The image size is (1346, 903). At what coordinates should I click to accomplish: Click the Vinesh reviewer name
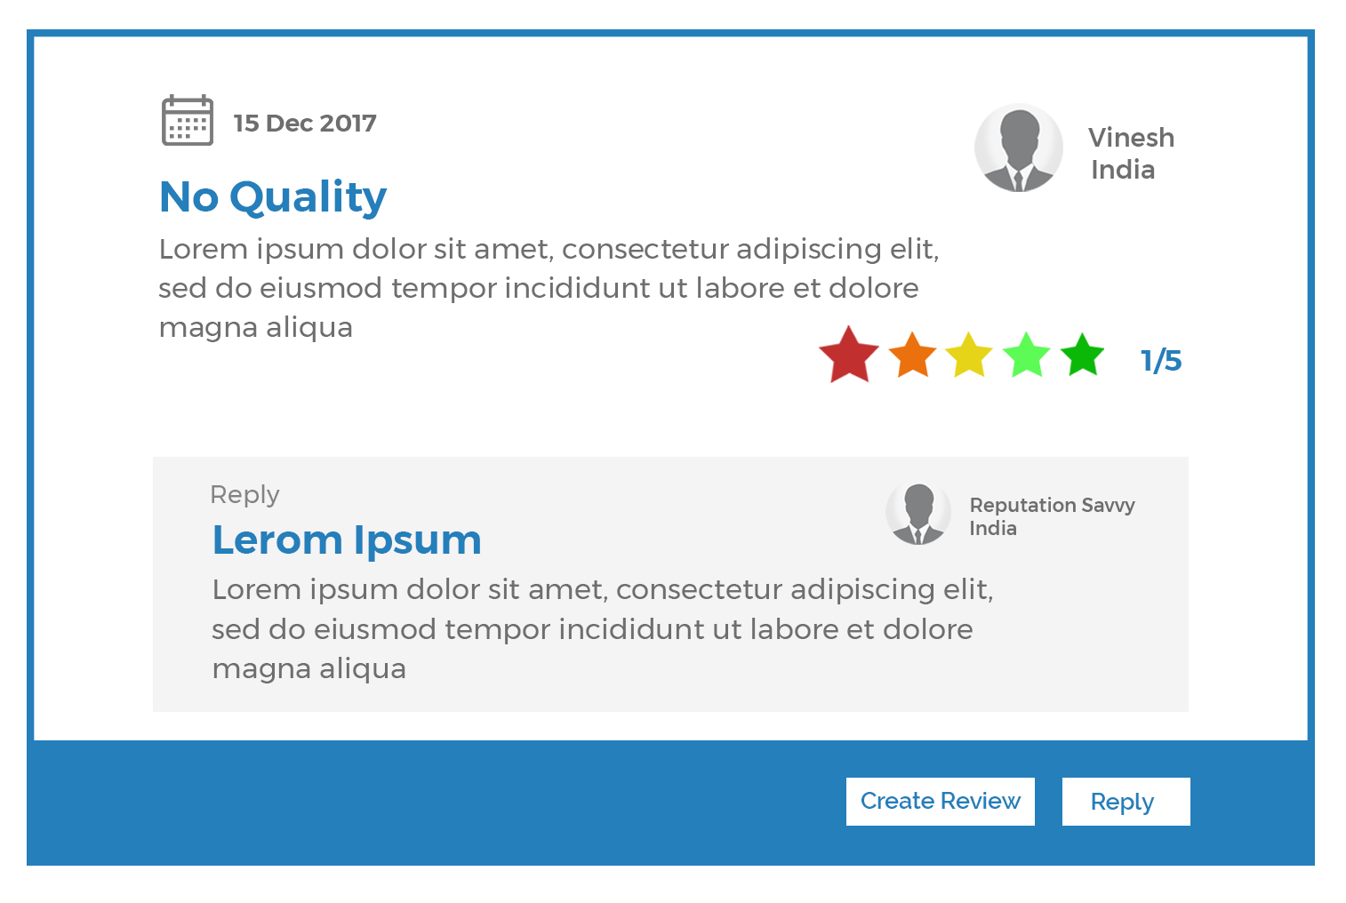click(1131, 138)
